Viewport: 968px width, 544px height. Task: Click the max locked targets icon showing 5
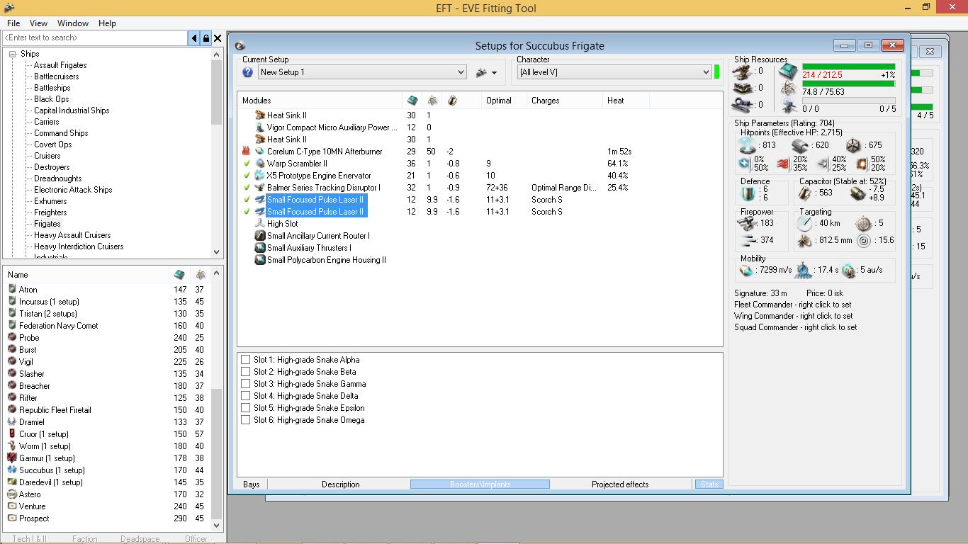[862, 223]
